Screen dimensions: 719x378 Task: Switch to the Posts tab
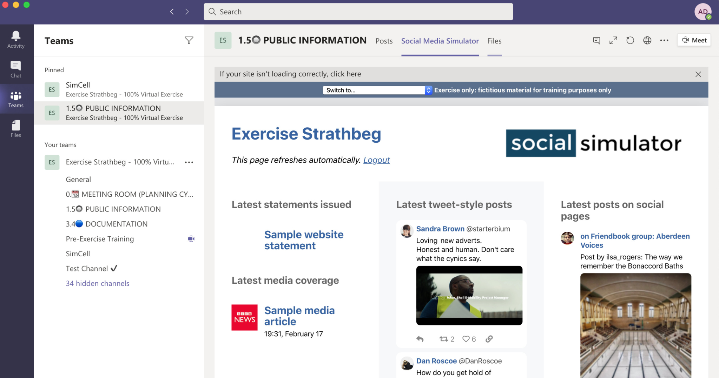point(384,41)
